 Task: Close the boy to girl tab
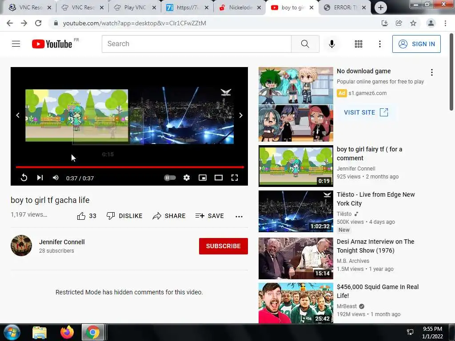(311, 8)
